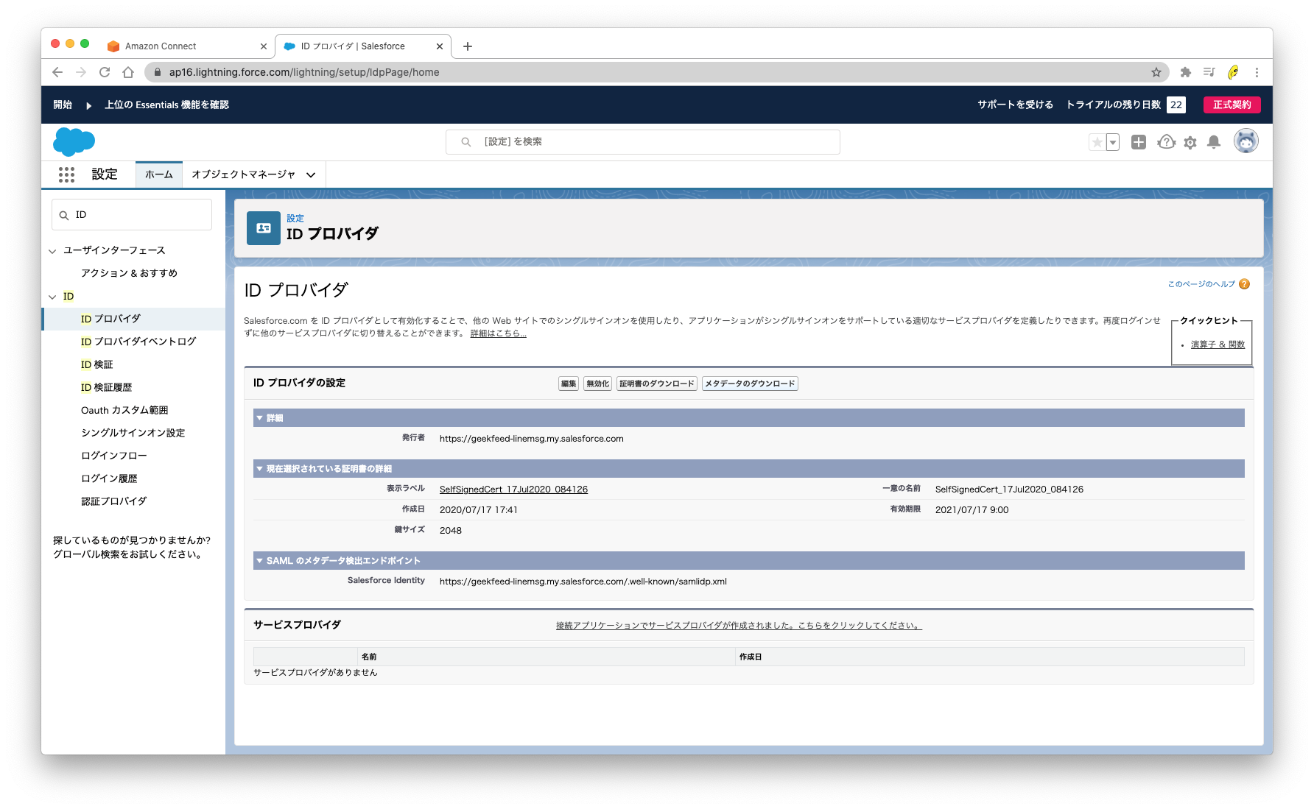
Task: Open the Chrome three-dot menu
Action: click(x=1257, y=72)
